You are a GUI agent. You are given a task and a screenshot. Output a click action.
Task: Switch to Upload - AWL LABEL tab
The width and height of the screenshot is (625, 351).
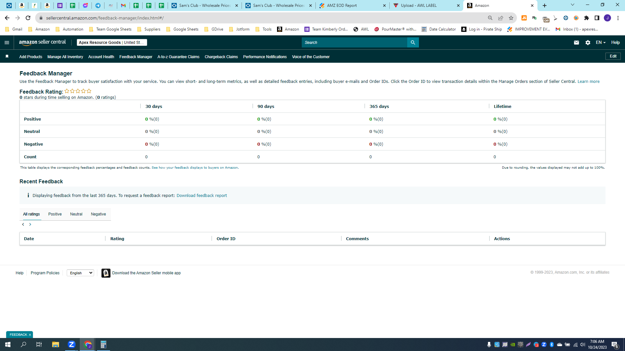[x=426, y=6]
